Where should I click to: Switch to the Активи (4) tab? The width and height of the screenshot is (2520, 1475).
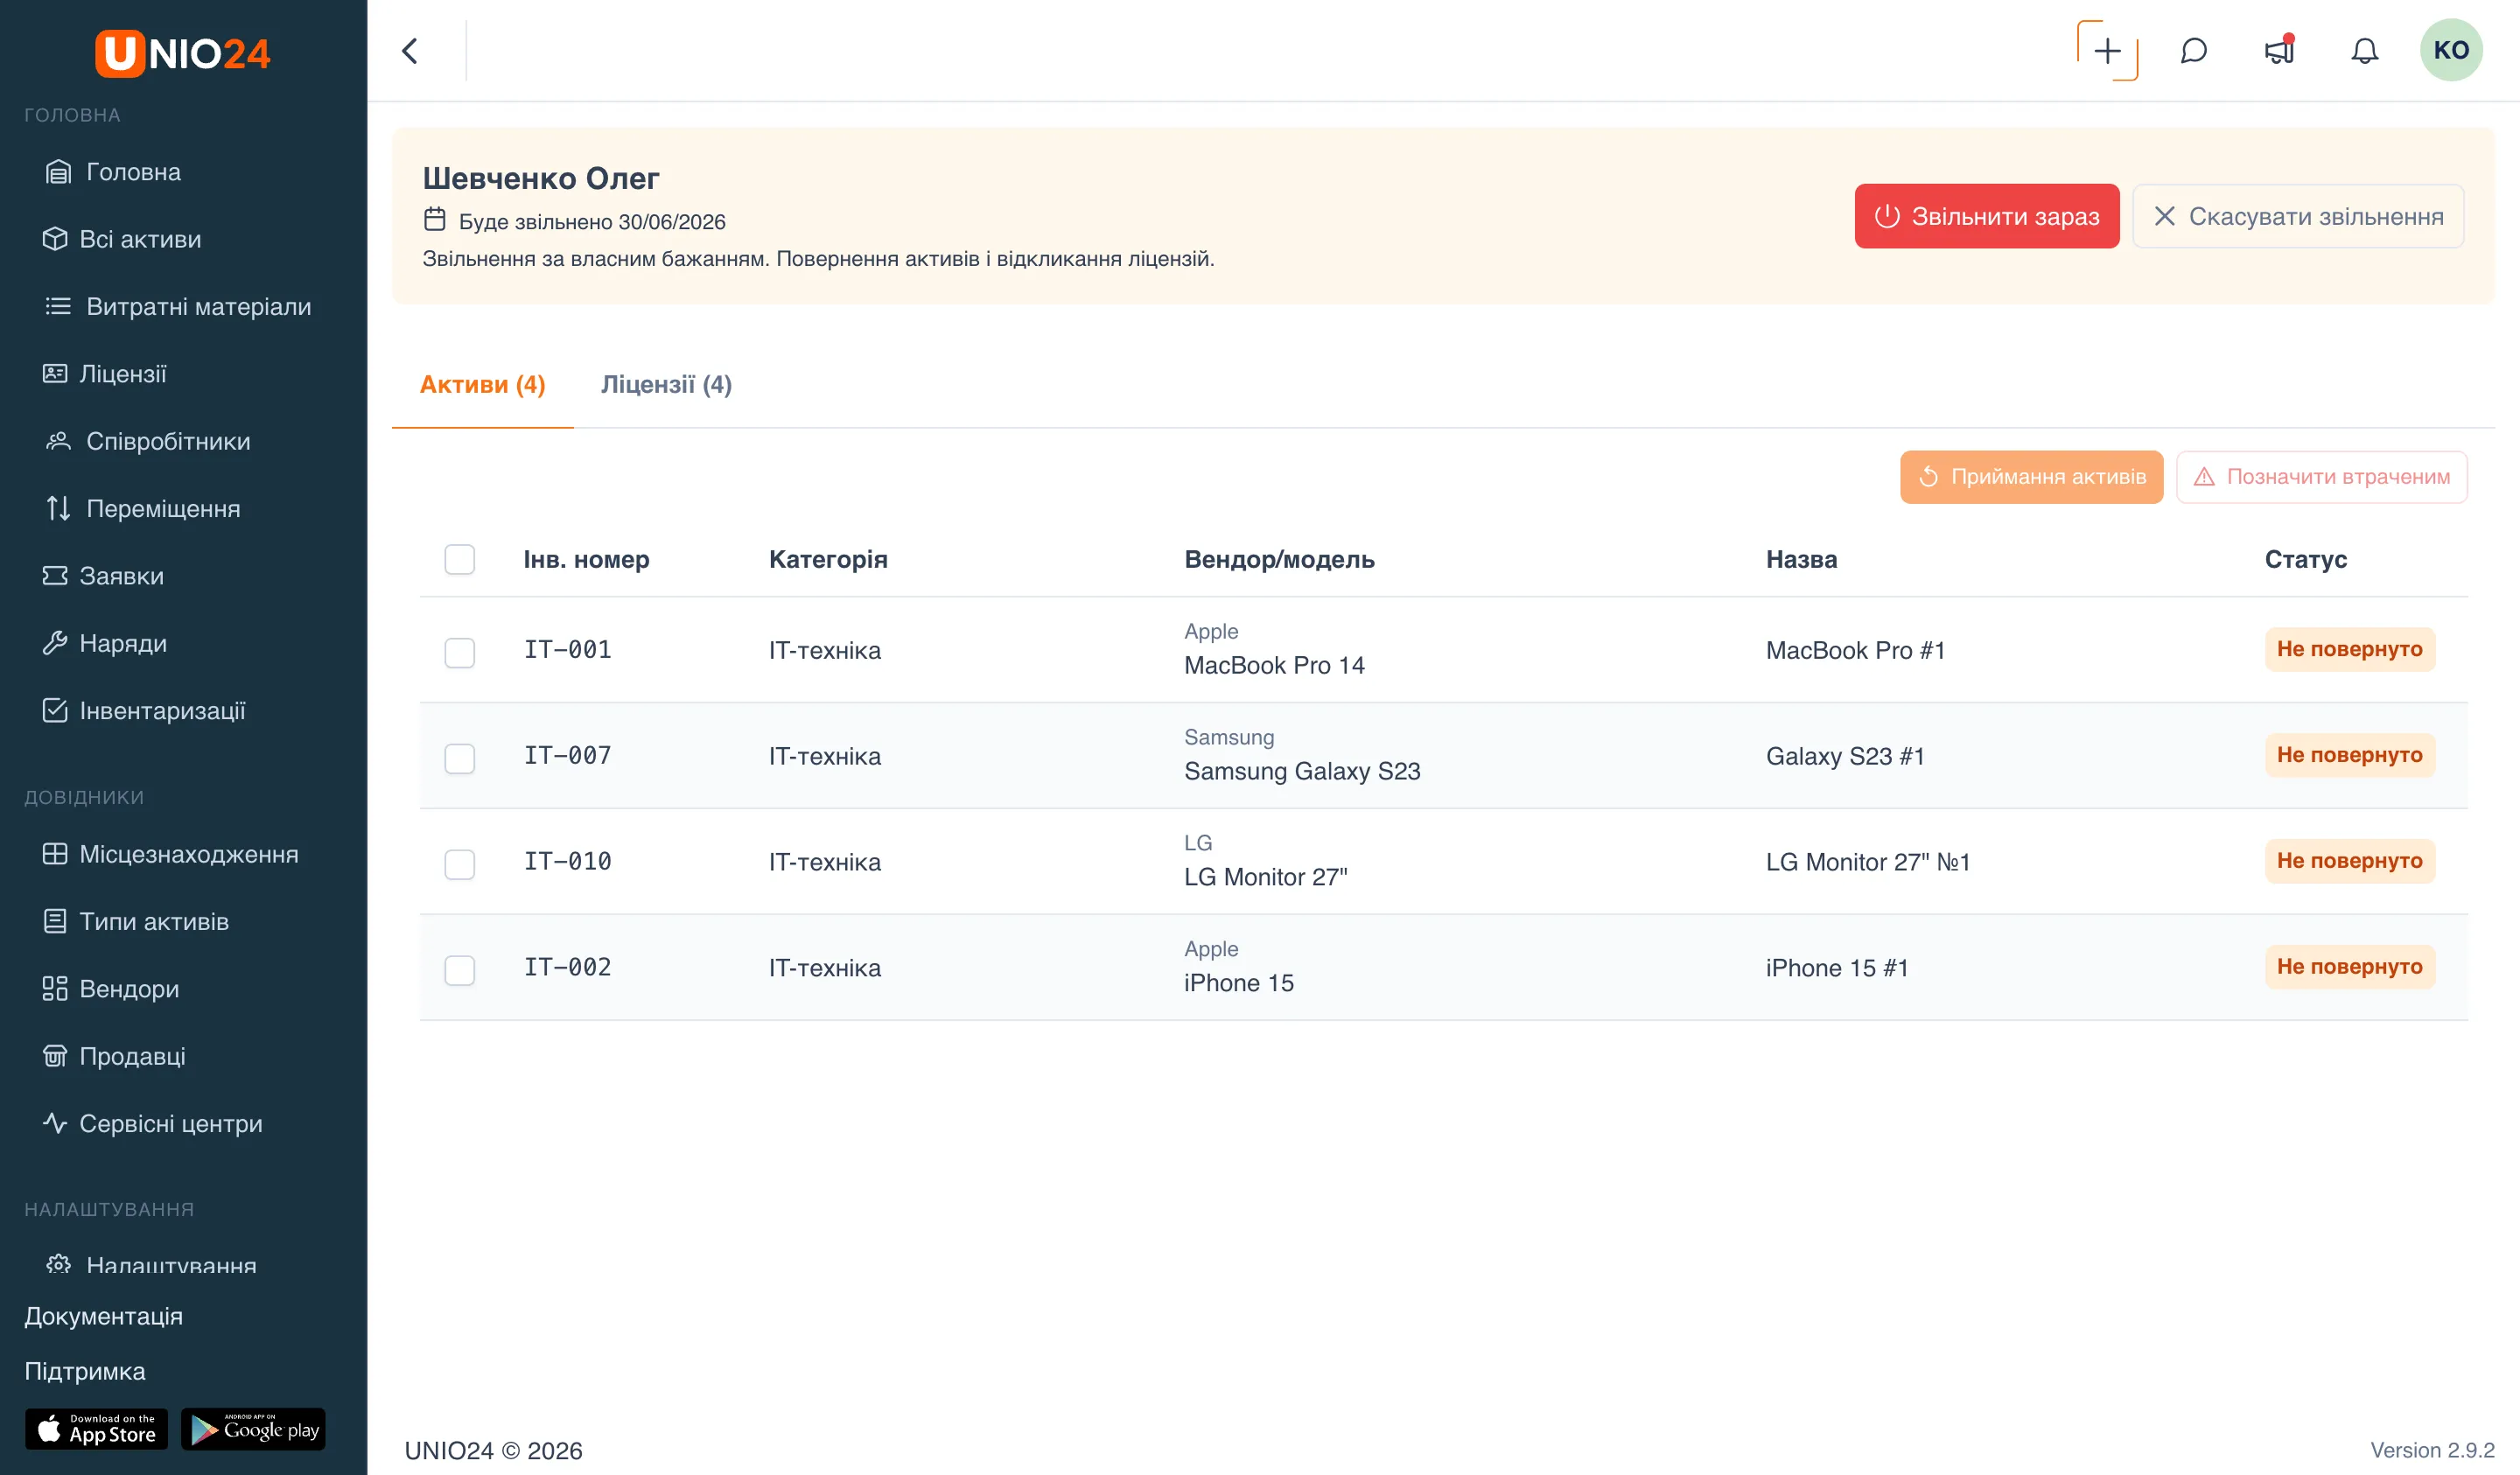pyautogui.click(x=482, y=385)
